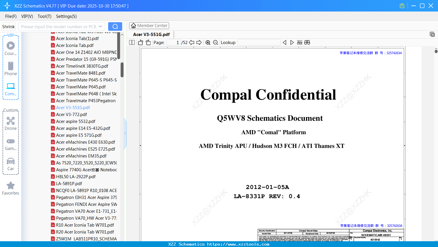Go to the next page arrow
Screen dimensions: 438x247
click(x=199, y=43)
